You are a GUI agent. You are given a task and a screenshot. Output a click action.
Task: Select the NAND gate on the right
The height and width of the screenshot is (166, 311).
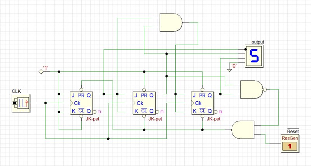(252, 90)
